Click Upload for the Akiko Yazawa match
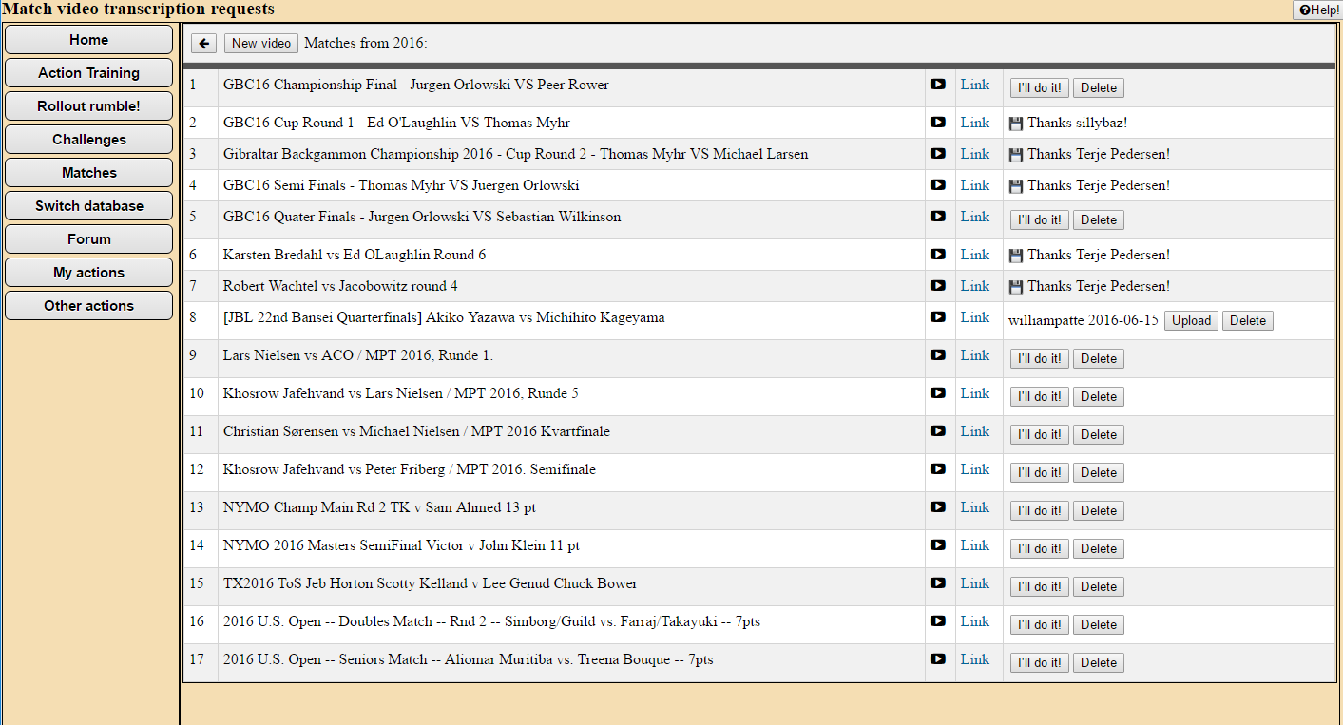Screen dimensions: 1343x725 click(x=1191, y=321)
